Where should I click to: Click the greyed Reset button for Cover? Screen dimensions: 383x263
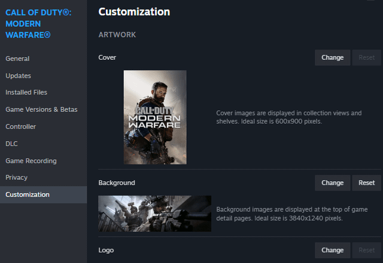pyautogui.click(x=366, y=58)
